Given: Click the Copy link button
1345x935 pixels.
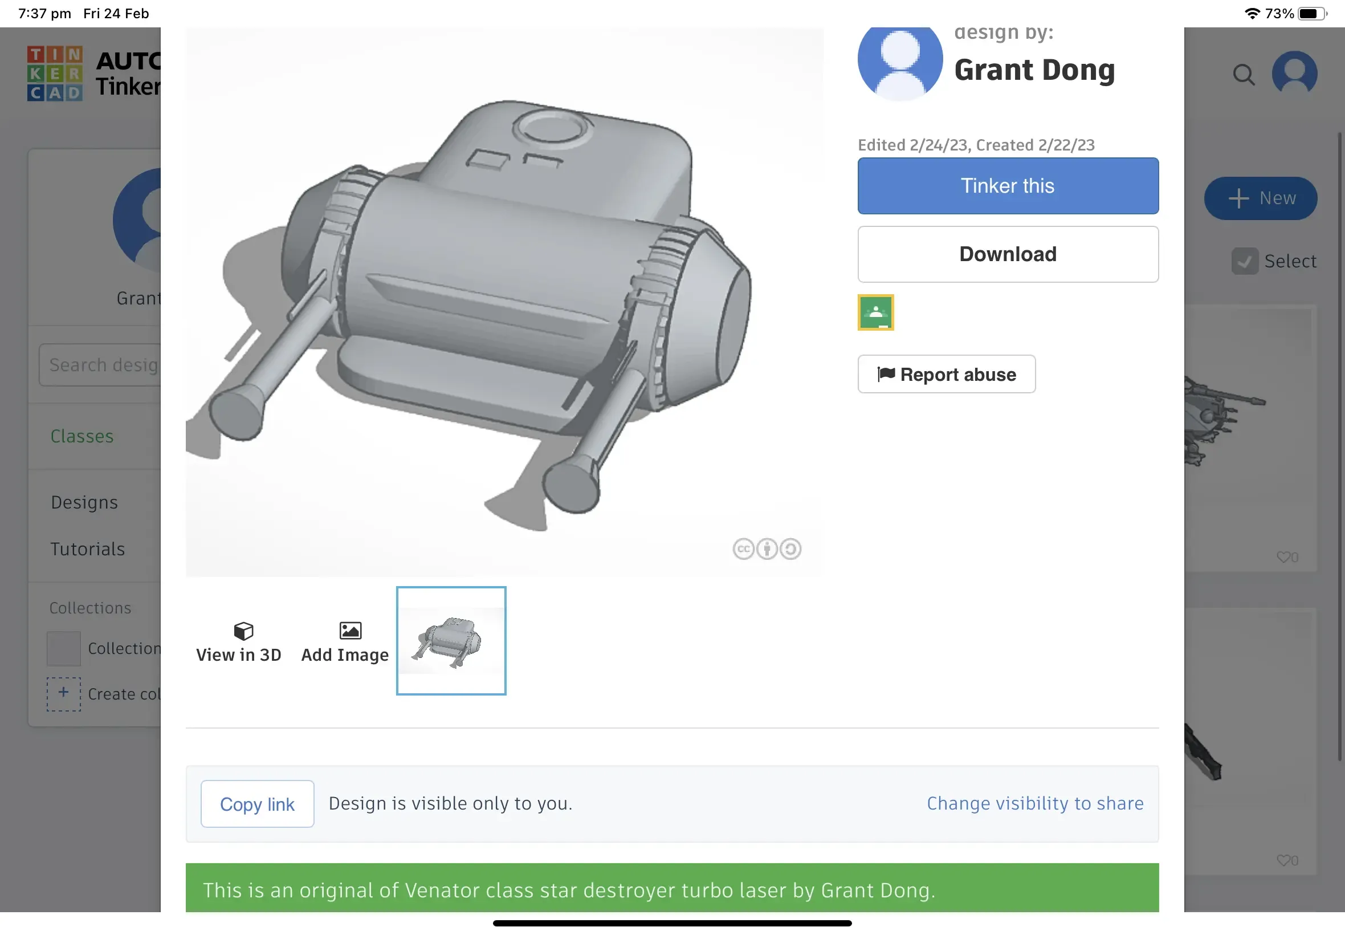Looking at the screenshot, I should click(x=257, y=804).
